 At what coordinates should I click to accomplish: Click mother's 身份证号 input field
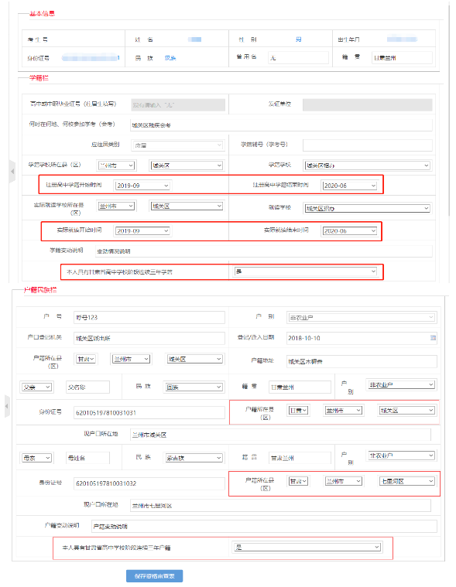pos(149,483)
